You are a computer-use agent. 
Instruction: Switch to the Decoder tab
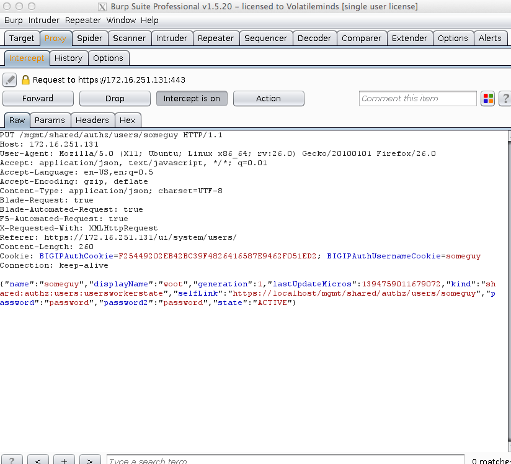tap(314, 39)
